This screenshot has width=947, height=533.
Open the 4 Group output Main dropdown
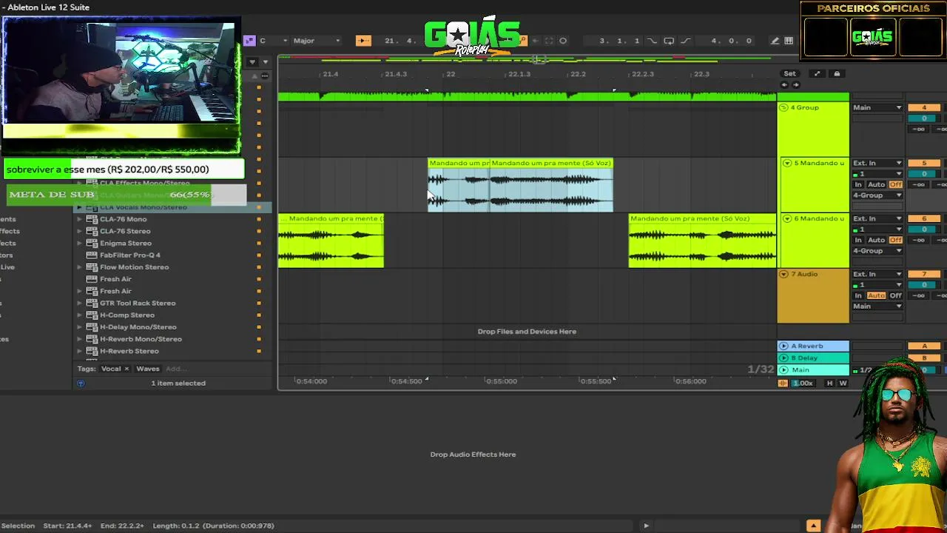pyautogui.click(x=877, y=107)
